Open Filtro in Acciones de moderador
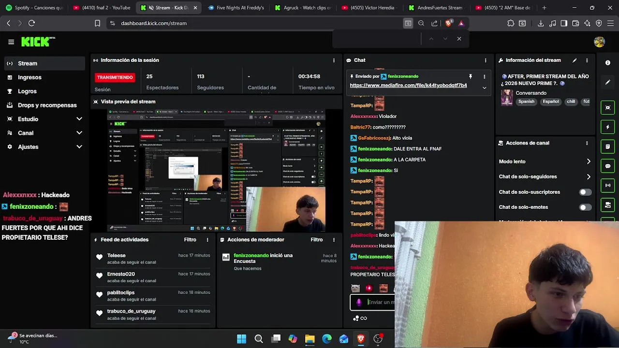Viewport: 619px width, 348px height. 317,240
